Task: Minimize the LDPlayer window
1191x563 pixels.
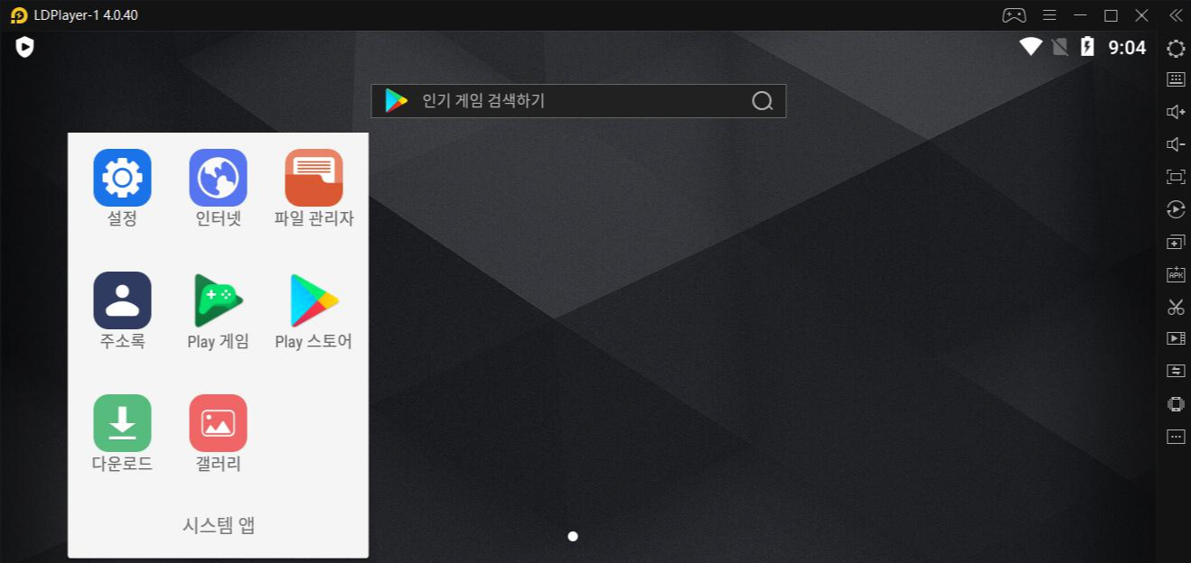Action: click(1080, 15)
